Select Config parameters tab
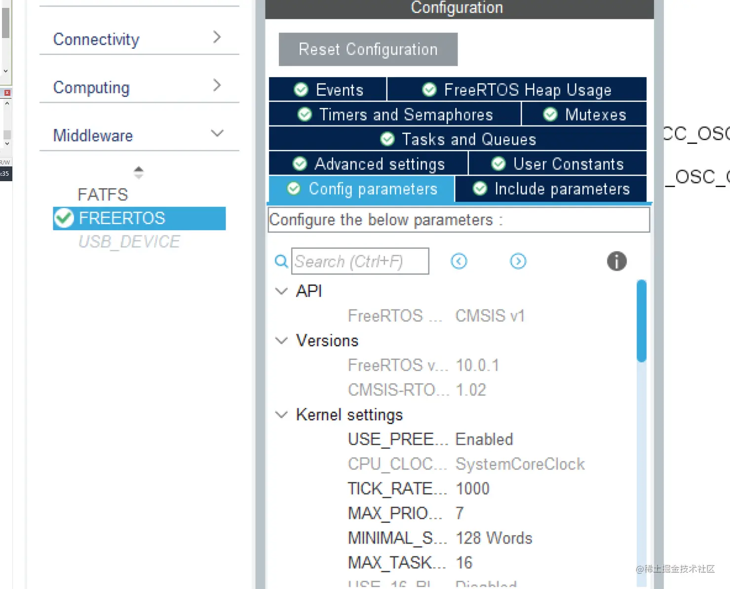730x589 pixels. (361, 189)
